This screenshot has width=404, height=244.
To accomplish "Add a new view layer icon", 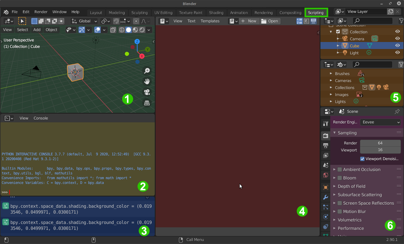I will pos(391,11).
